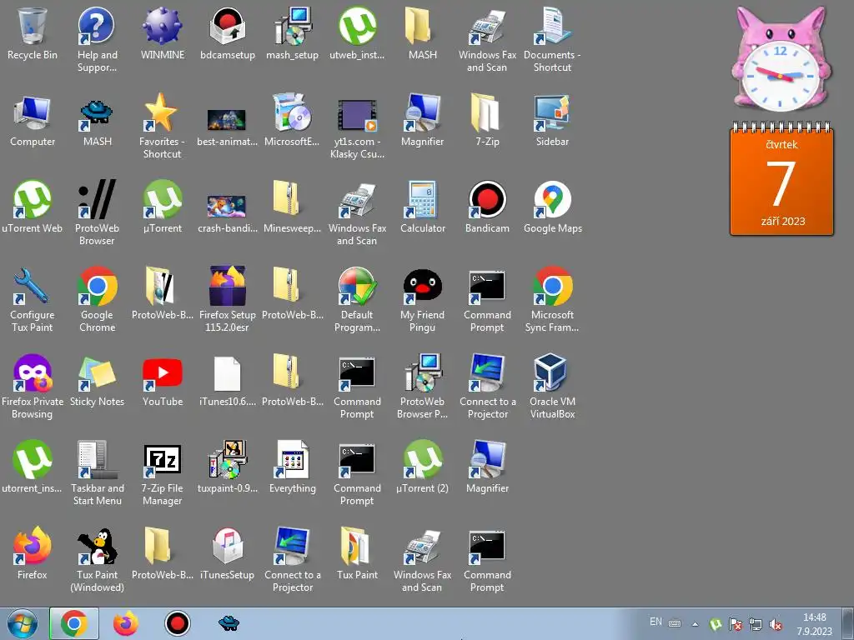This screenshot has height=640, width=854.
Task: Select the Everything search shortcut
Action: [293, 459]
